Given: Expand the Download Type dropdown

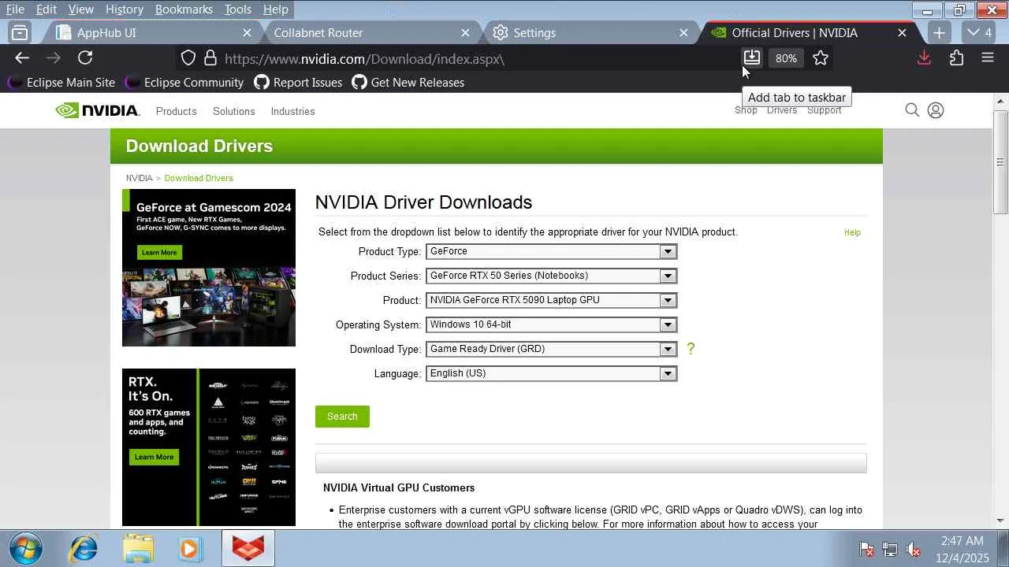Looking at the screenshot, I should click(551, 349).
